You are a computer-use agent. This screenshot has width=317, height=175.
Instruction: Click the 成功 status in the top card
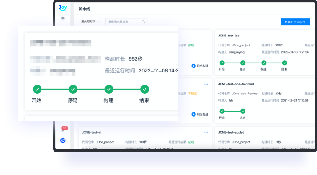(191, 45)
